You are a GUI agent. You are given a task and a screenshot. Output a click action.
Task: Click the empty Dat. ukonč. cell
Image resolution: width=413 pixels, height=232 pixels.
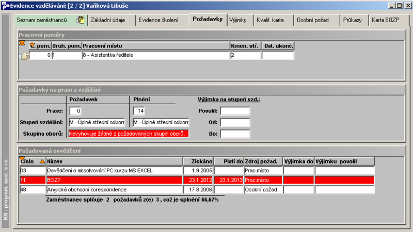click(x=278, y=55)
